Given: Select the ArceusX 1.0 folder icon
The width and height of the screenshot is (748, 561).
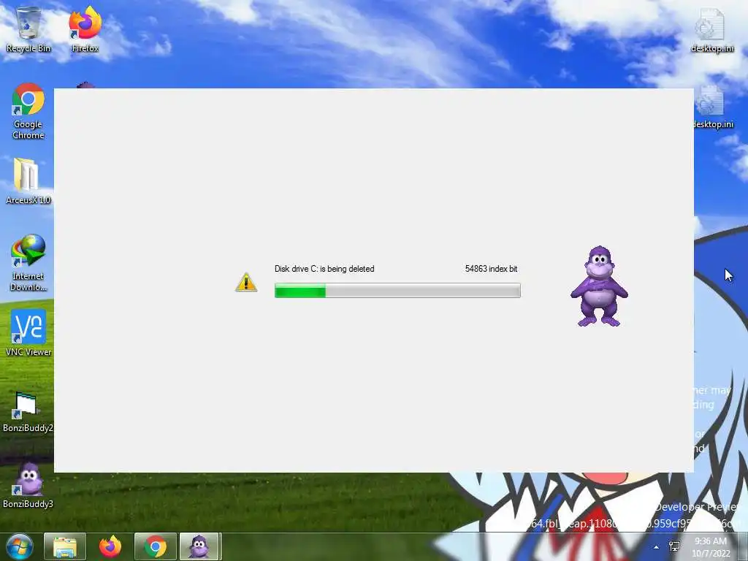Looking at the screenshot, I should click(28, 181).
